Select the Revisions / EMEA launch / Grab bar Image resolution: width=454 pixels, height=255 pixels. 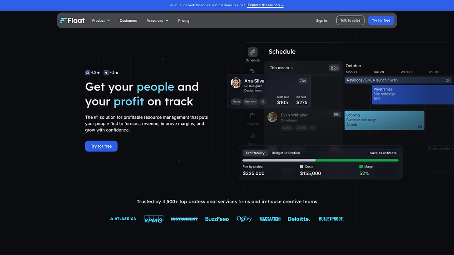click(399, 80)
